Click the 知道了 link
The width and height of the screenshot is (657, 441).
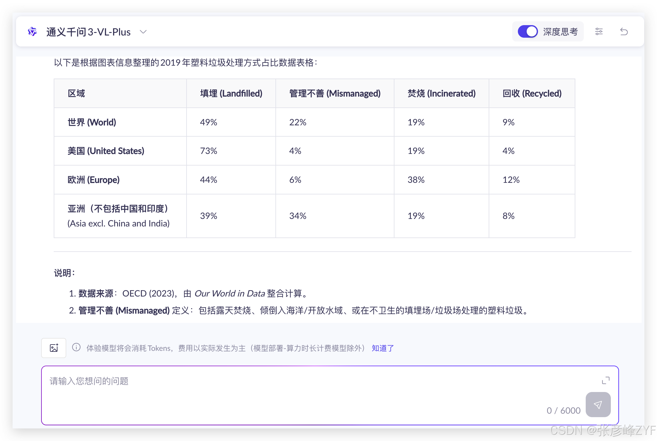(x=383, y=348)
